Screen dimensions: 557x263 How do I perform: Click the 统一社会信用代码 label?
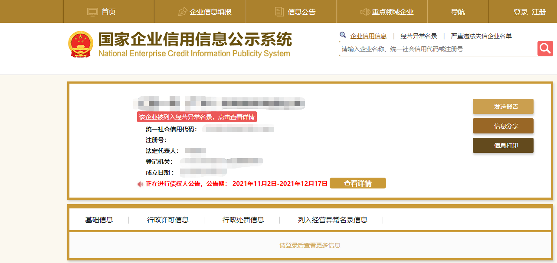[x=172, y=129]
